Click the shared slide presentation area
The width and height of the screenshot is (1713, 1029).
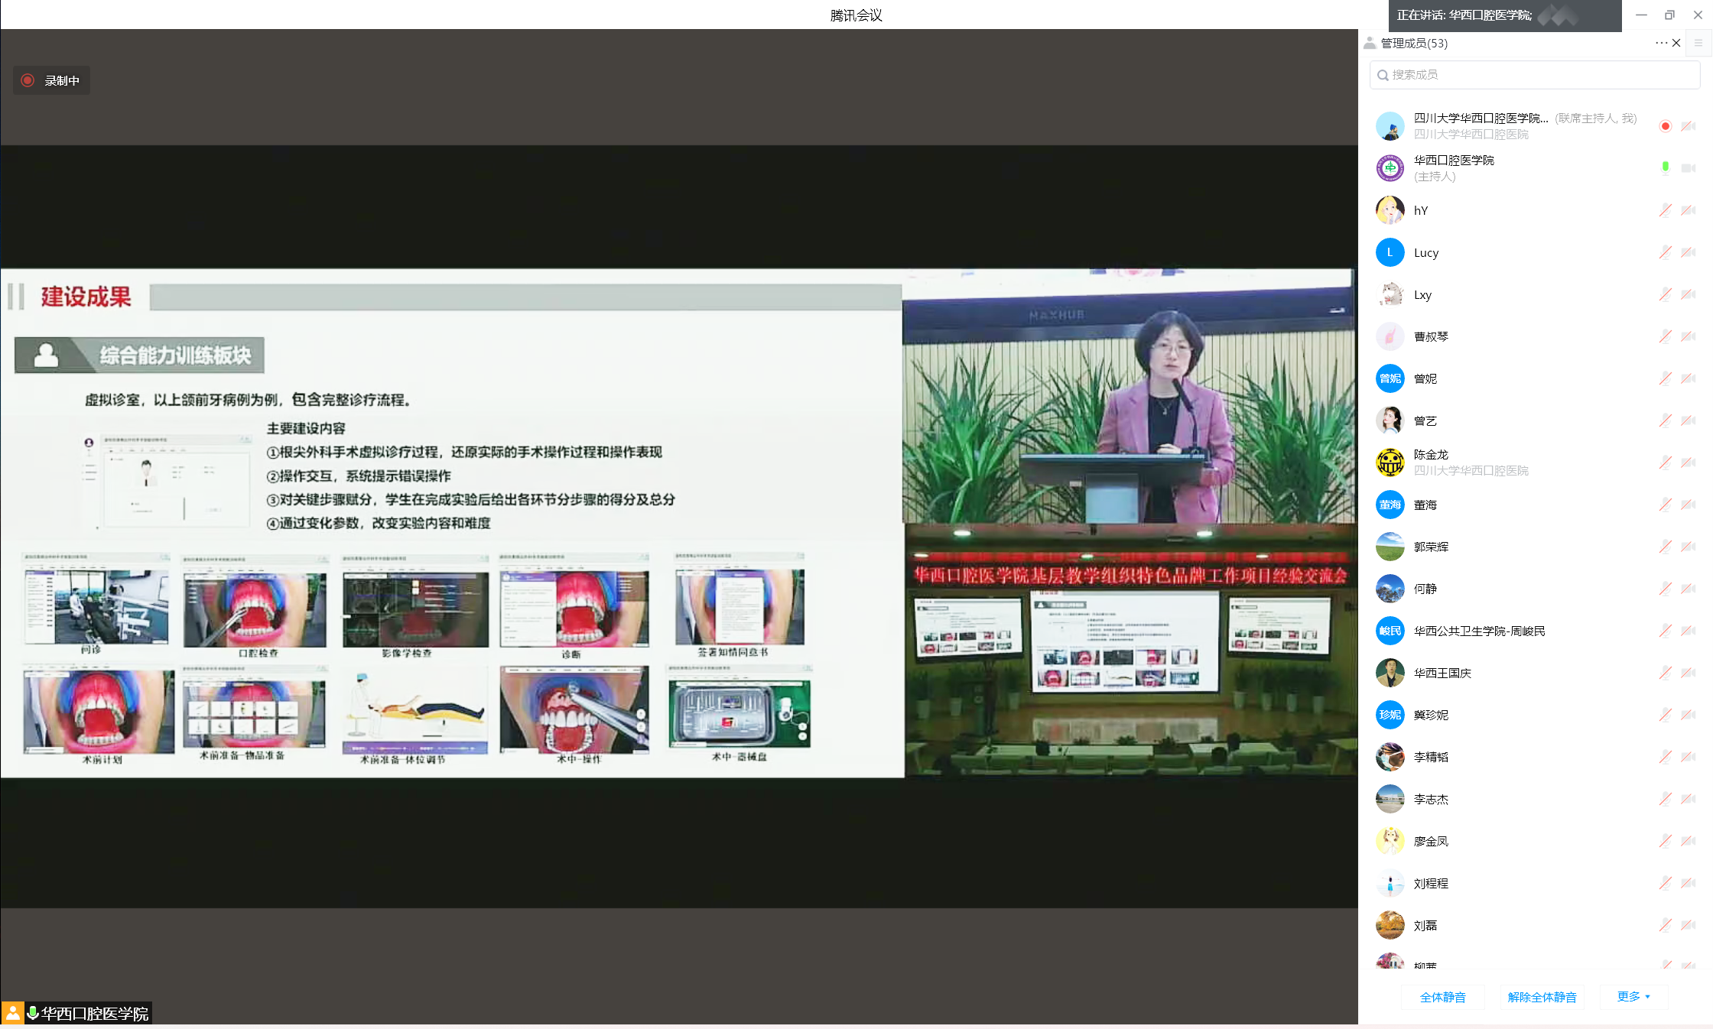[x=452, y=523]
